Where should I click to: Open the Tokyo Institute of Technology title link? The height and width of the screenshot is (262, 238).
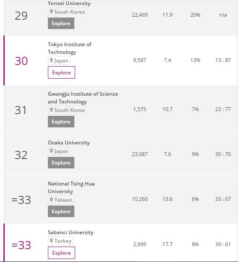click(x=70, y=48)
